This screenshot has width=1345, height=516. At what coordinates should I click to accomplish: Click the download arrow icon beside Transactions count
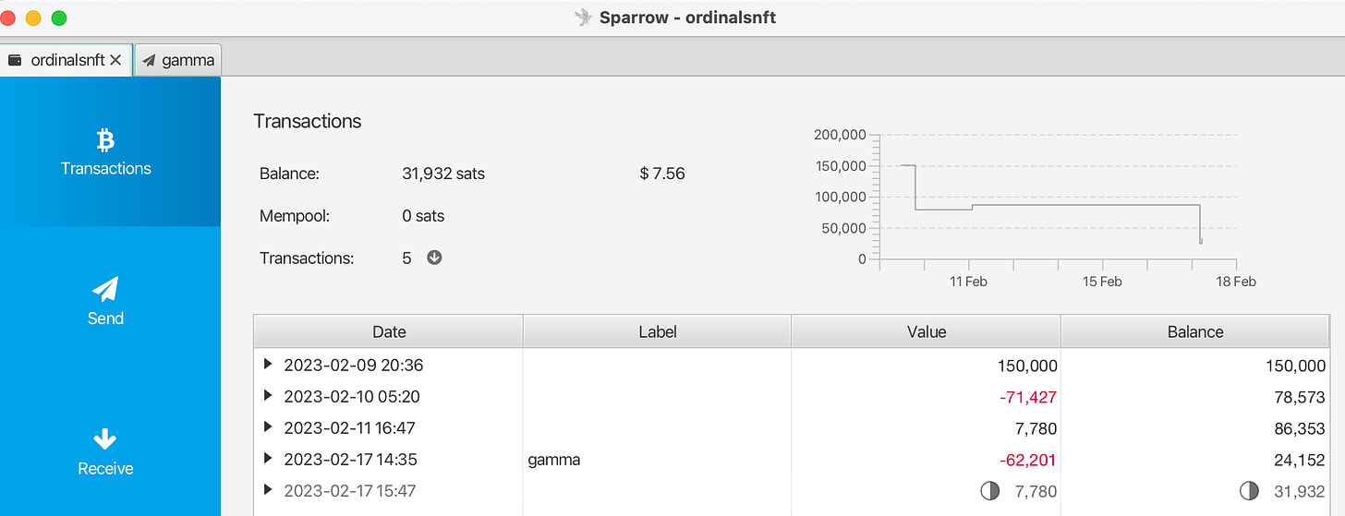[434, 258]
